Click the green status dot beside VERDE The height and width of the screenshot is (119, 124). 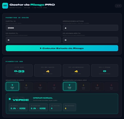coord(10,99)
